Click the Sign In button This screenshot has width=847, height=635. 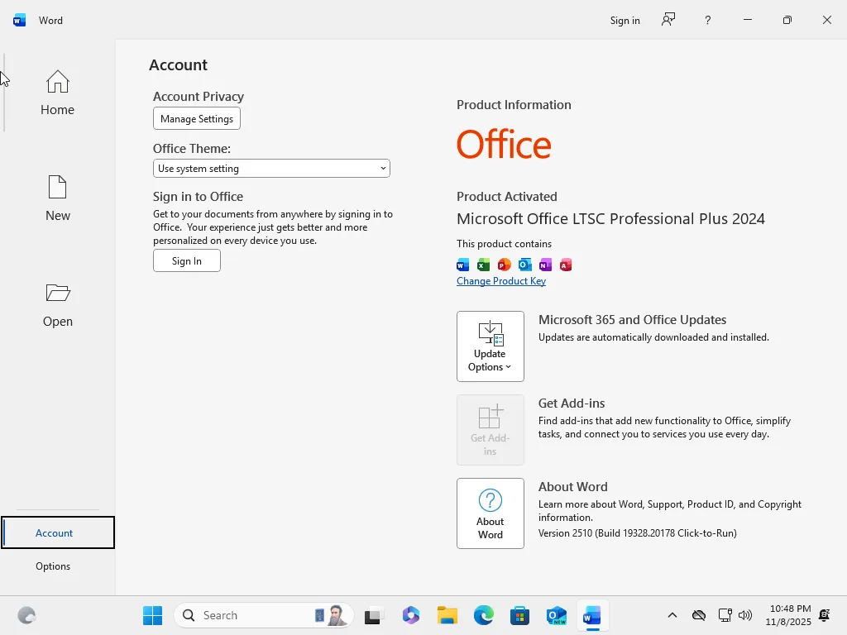(x=186, y=260)
